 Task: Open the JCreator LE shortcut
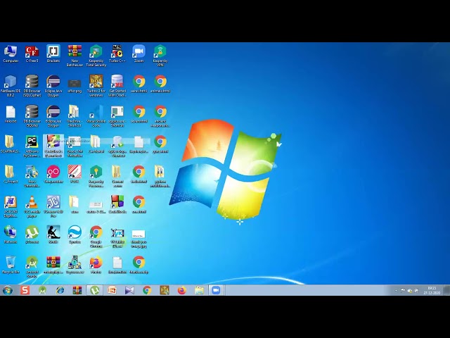click(x=53, y=206)
